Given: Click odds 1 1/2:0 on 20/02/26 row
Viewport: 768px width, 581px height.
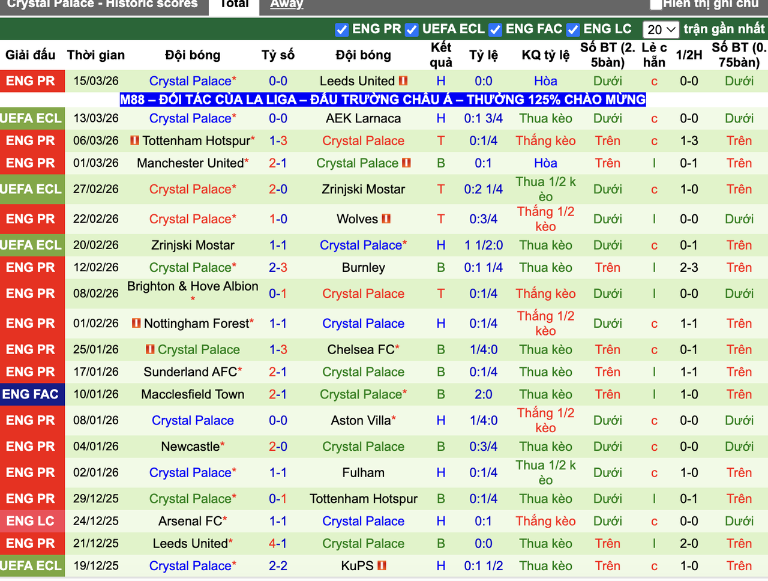Looking at the screenshot, I should 484,245.
